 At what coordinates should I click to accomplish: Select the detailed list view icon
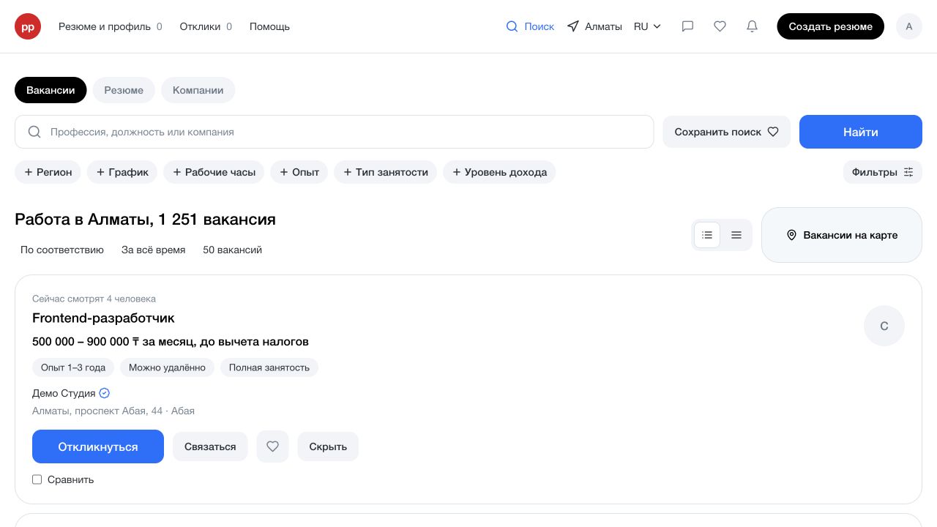[707, 235]
